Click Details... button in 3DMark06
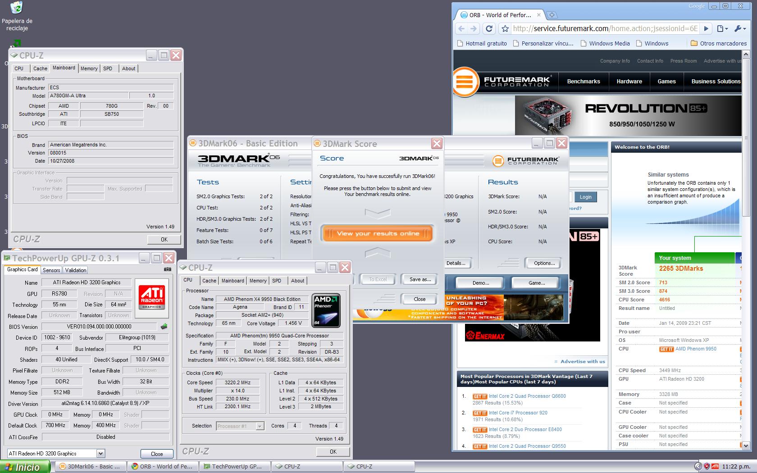The width and height of the screenshot is (757, 473). pos(456,263)
